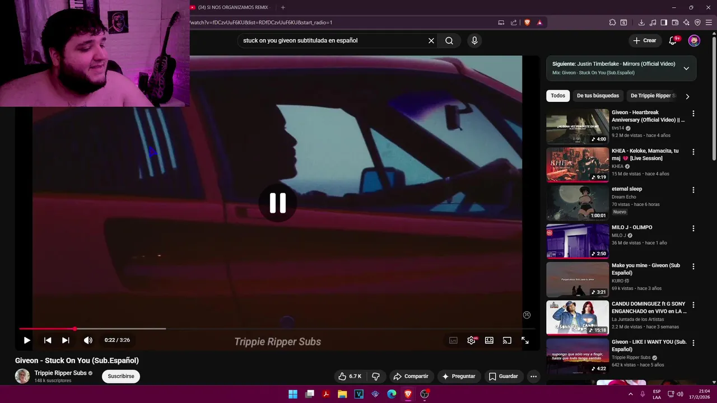
Task: Open the Crear button
Action: [x=644, y=40]
